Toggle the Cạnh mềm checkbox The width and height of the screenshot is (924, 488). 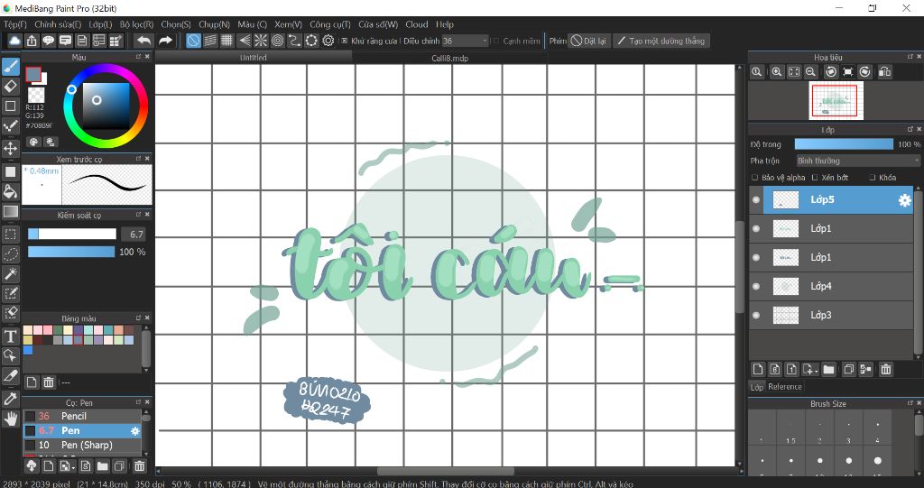[496, 41]
